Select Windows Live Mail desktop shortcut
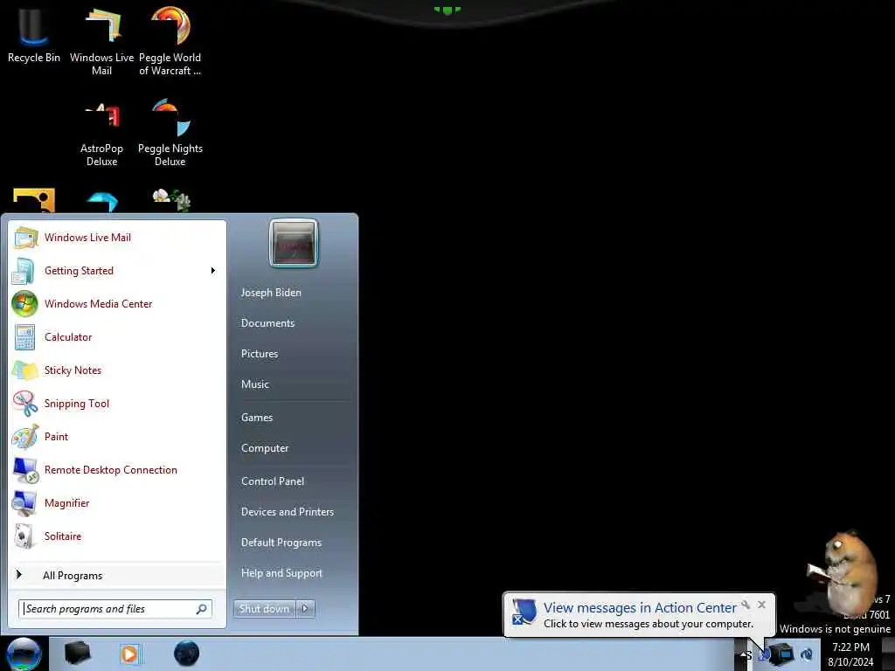 [x=101, y=41]
